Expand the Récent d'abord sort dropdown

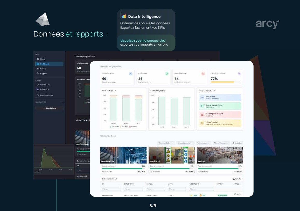coord(221,143)
